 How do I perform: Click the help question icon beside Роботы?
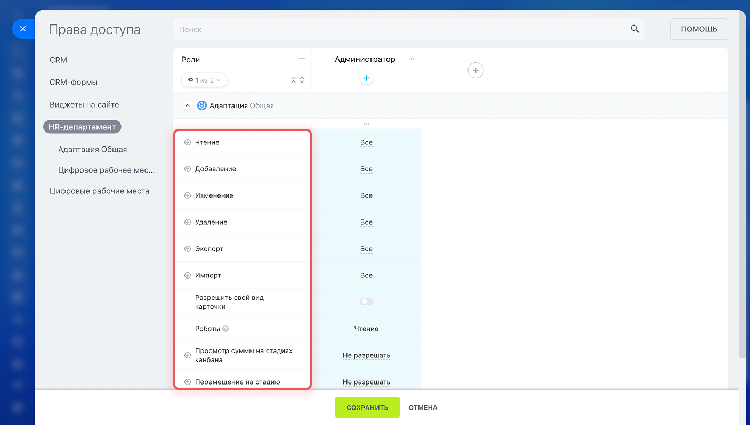coord(225,329)
